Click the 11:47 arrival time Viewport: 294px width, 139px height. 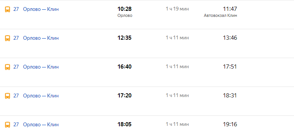point(230,9)
